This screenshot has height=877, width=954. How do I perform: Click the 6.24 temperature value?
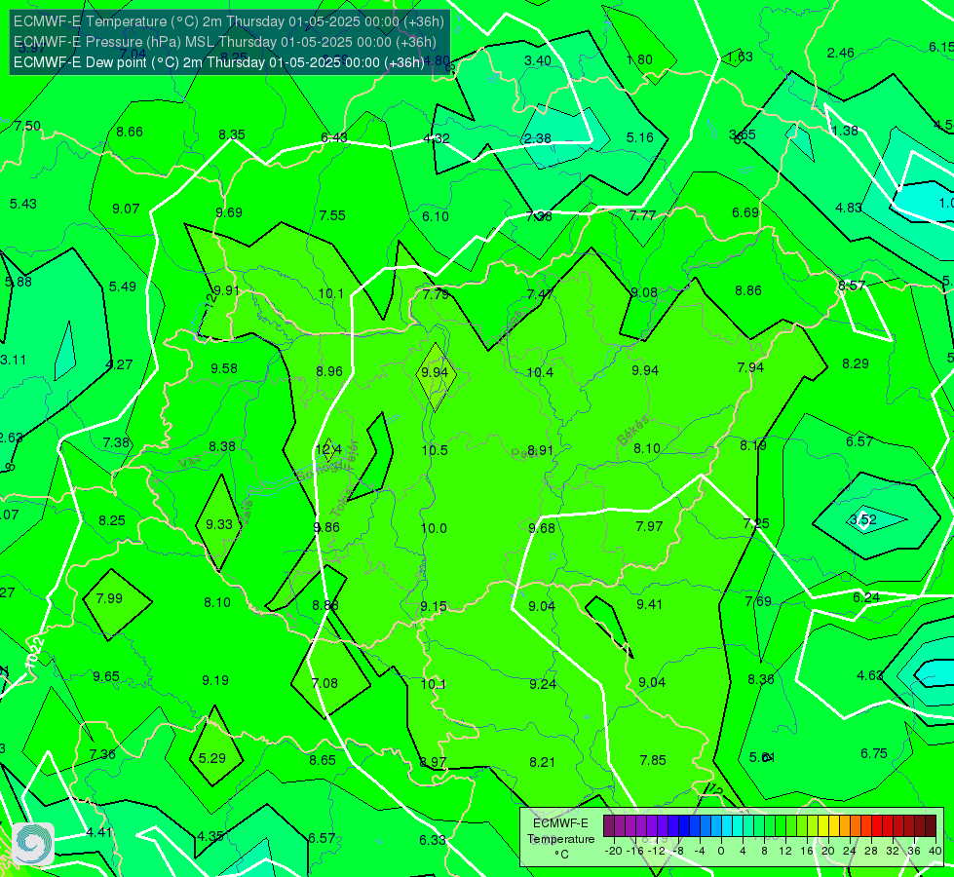865,597
